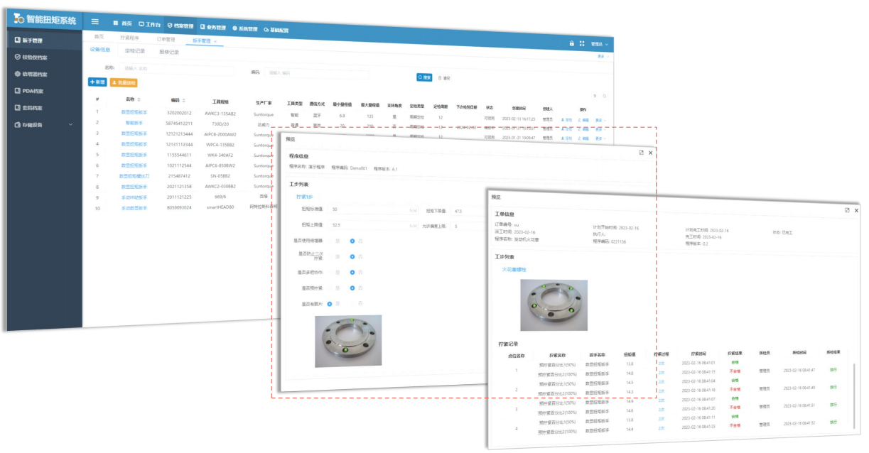Image resolution: width=869 pixels, height=453 pixels.
Task: Toggle the hamburger sidebar collapse icon
Action: click(x=95, y=22)
